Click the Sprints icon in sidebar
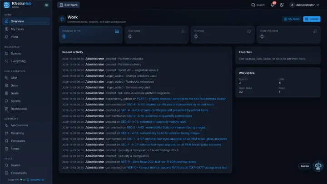327x184 pixels. tap(6, 101)
